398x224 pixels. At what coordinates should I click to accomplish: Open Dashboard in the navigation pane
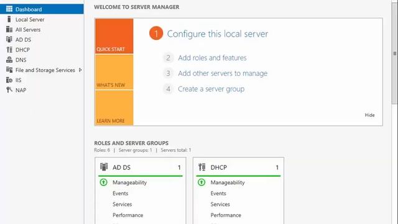42,9
